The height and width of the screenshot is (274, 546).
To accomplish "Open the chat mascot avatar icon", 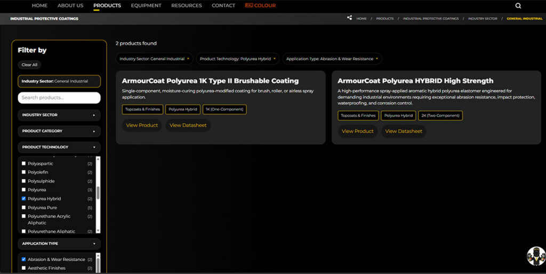I will [x=536, y=256].
